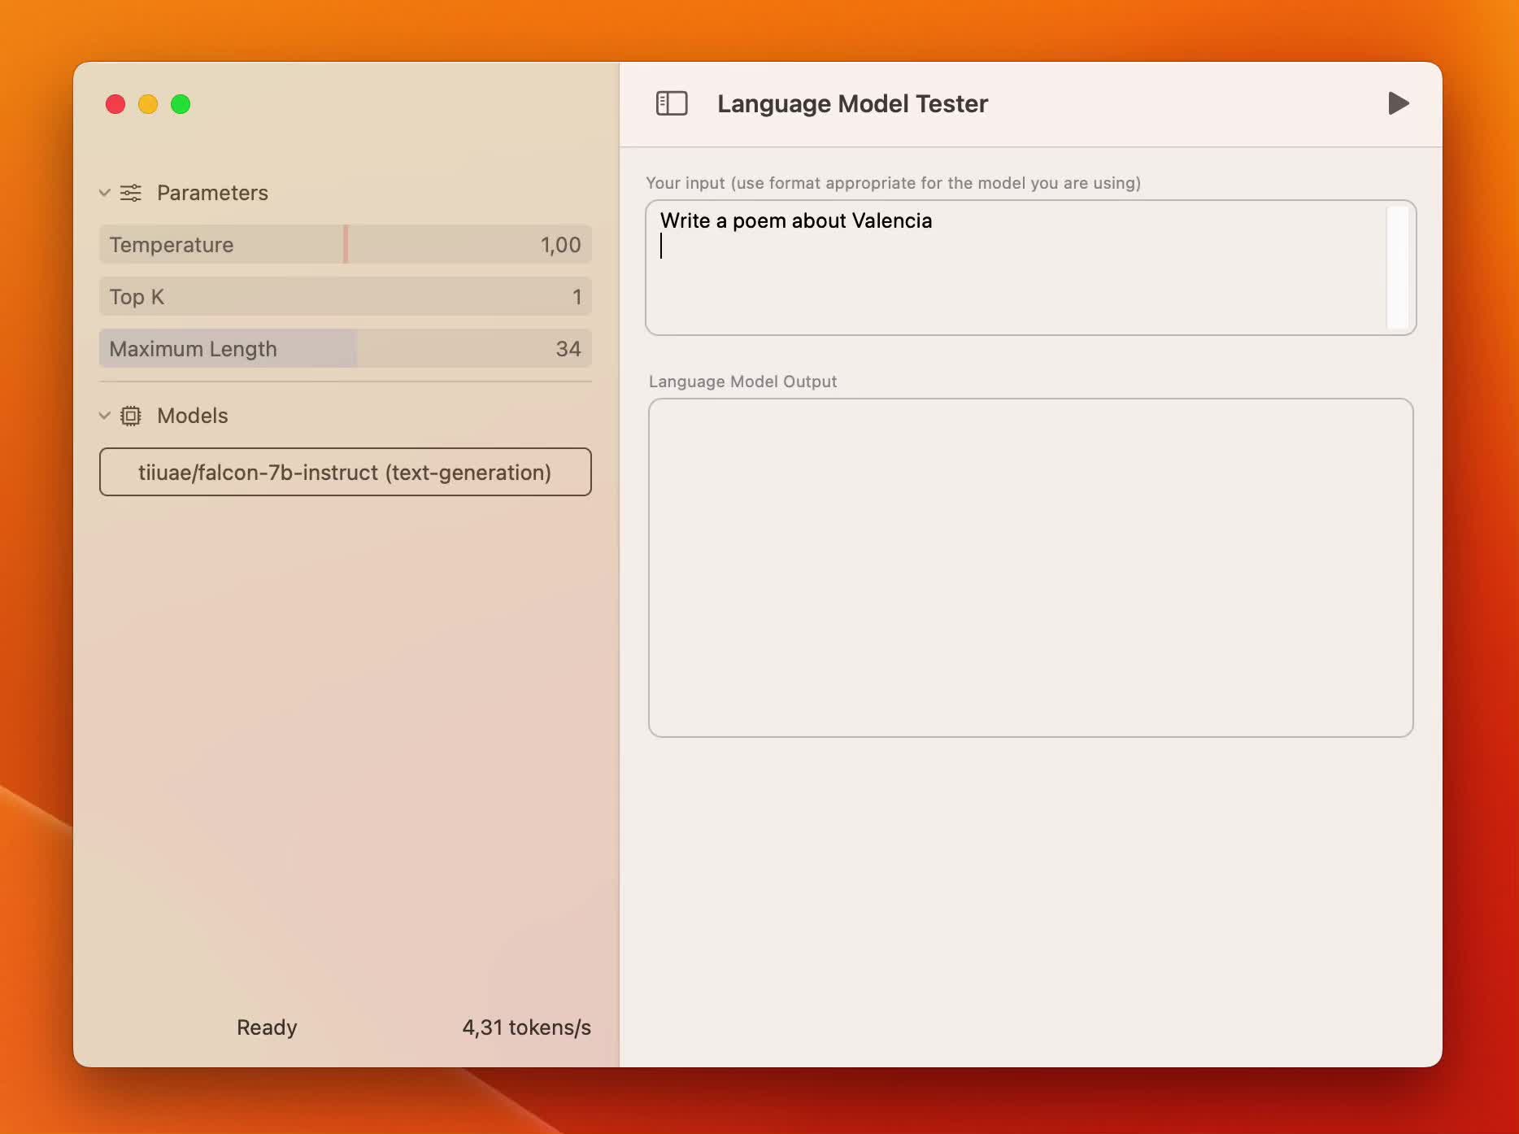This screenshot has height=1134, width=1519.
Task: Maximize the window using the green button
Action: pos(181,104)
